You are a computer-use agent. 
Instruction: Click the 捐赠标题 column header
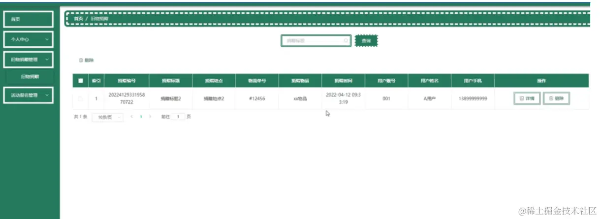[x=170, y=81]
